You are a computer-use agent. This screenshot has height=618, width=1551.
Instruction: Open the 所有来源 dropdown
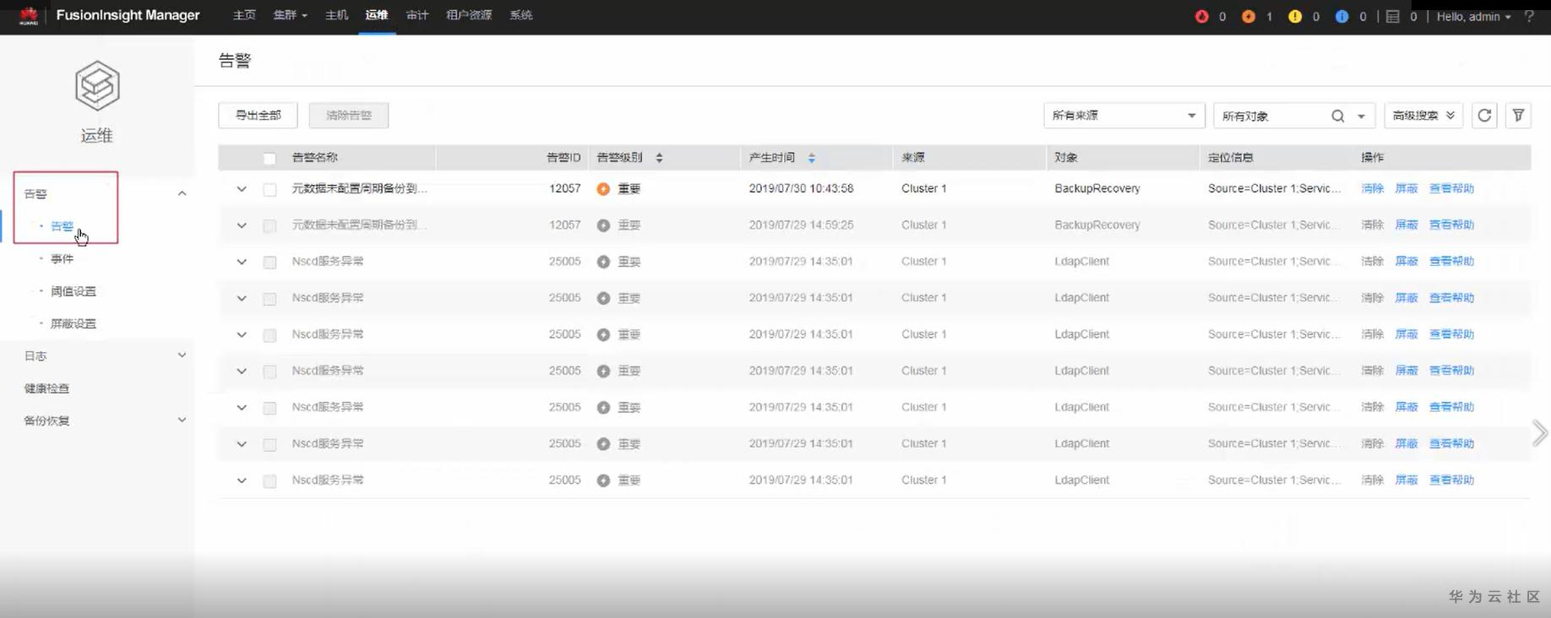1123,116
